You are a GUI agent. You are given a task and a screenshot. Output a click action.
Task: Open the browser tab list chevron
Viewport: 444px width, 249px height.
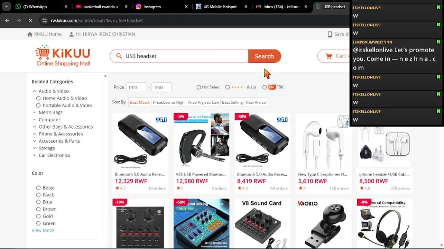6,7
